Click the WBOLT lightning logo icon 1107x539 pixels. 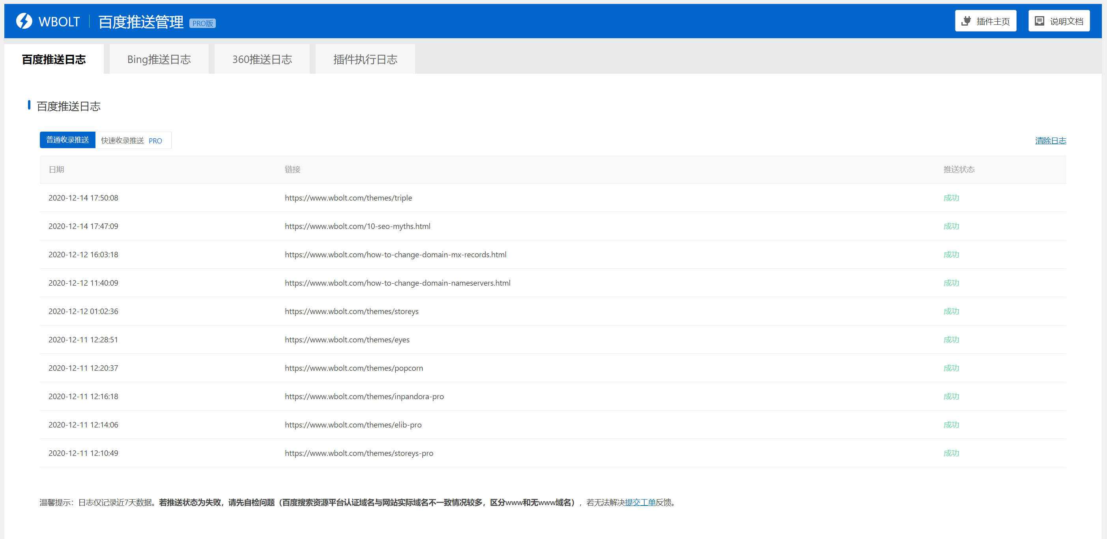coord(24,21)
